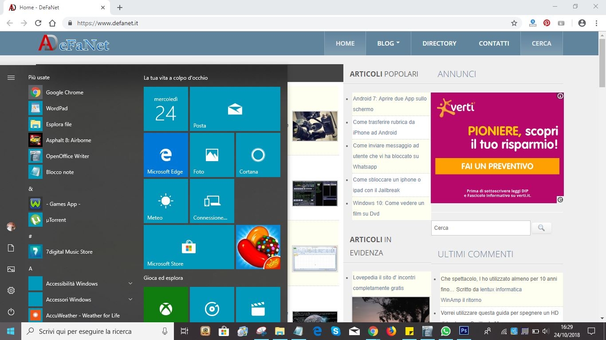Open AccuWeather - Weather for Life
The width and height of the screenshot is (606, 340).
80,316
